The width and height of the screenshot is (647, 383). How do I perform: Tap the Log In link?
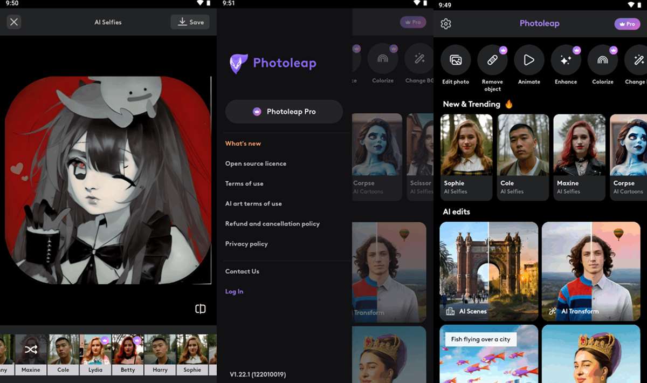click(234, 291)
